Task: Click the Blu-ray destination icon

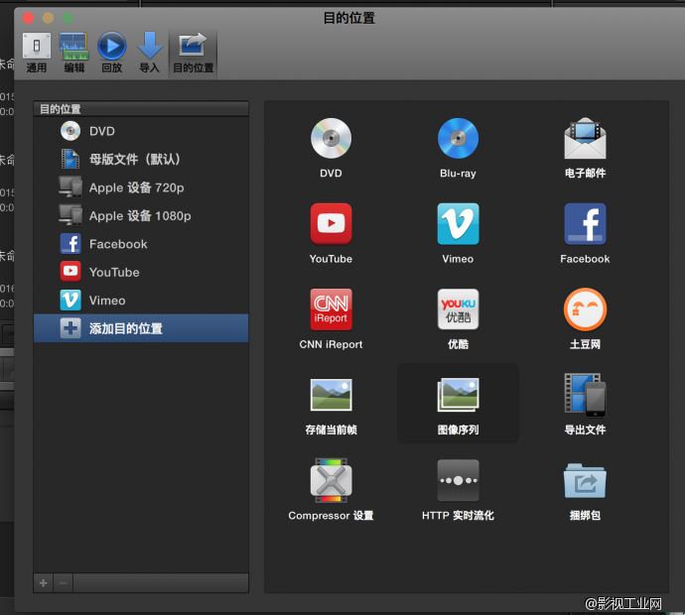Action: coord(458,139)
